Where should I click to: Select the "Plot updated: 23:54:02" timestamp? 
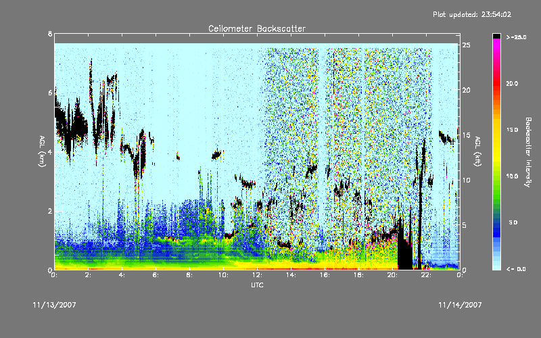(472, 14)
